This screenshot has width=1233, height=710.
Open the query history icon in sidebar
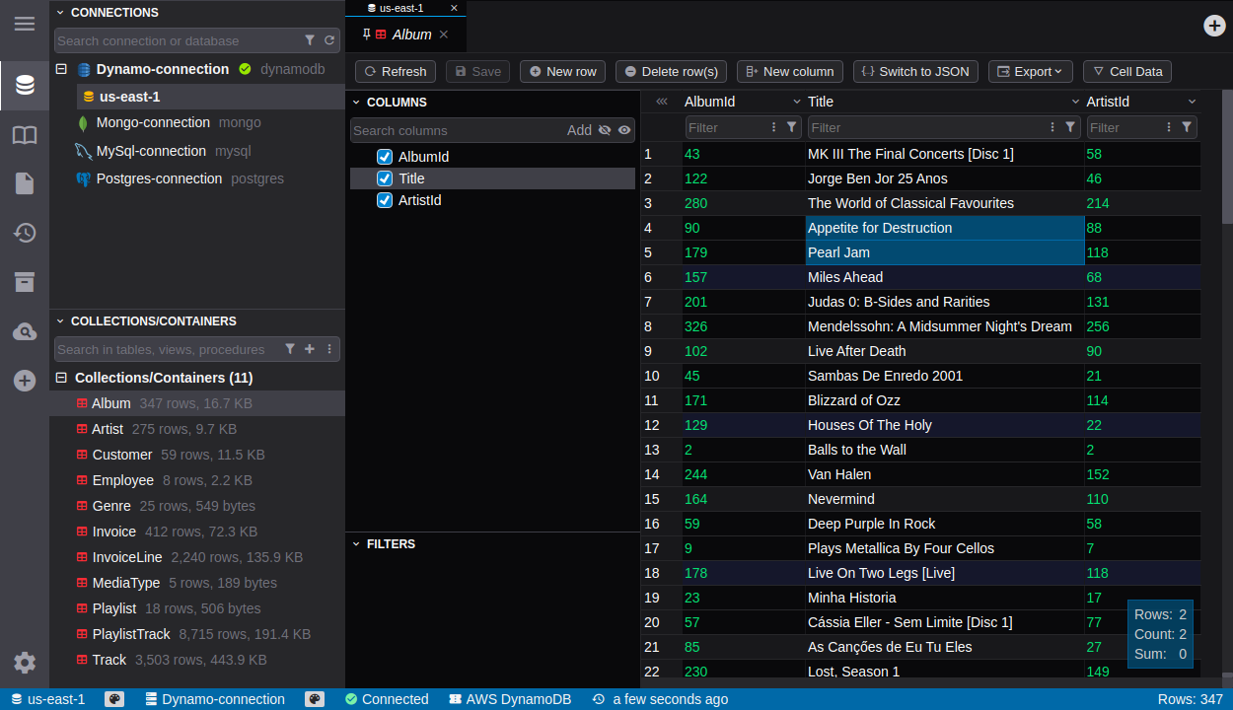pos(25,233)
